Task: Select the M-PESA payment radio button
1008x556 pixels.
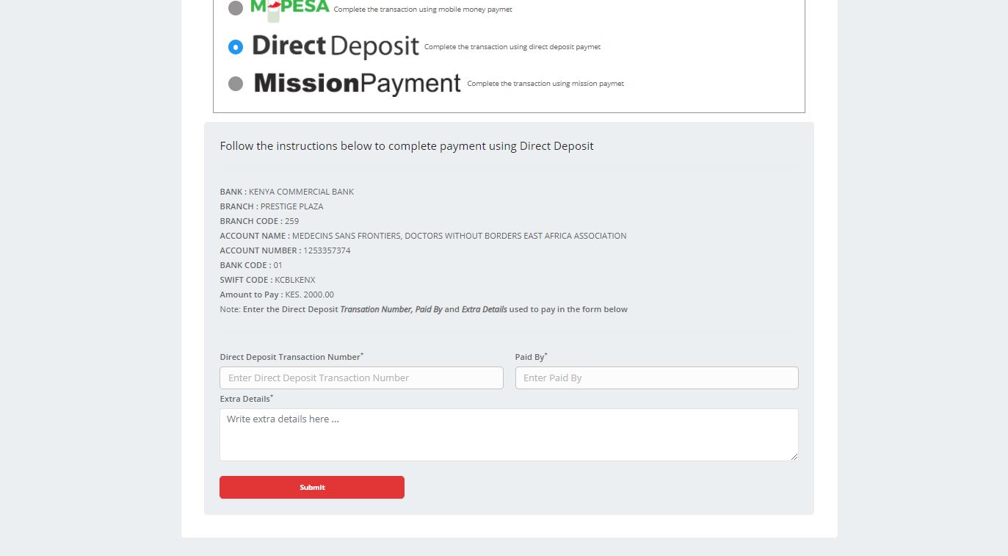Action: pos(236,8)
